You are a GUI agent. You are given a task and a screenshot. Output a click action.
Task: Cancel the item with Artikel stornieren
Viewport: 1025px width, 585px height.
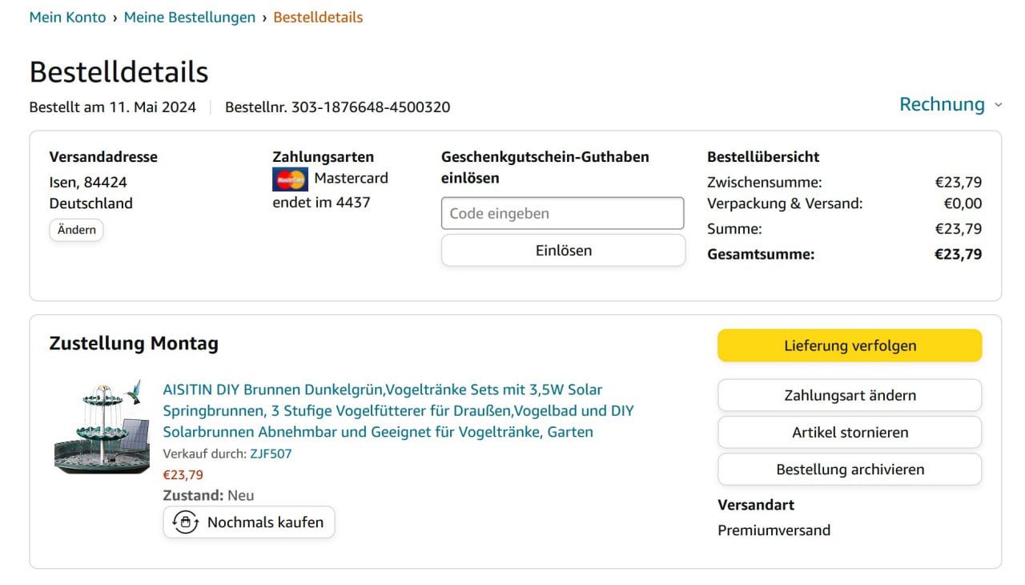850,432
